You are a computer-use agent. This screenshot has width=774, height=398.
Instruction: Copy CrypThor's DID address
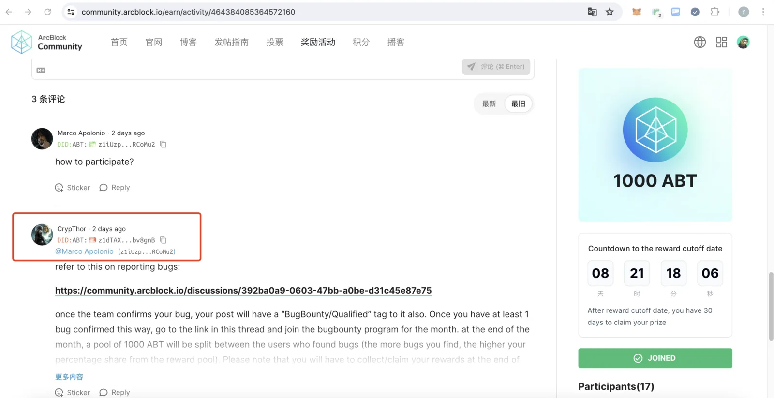pyautogui.click(x=164, y=240)
